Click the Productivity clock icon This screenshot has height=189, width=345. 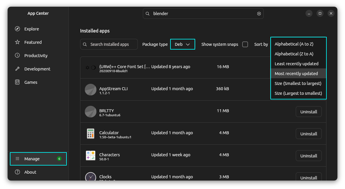coord(18,55)
